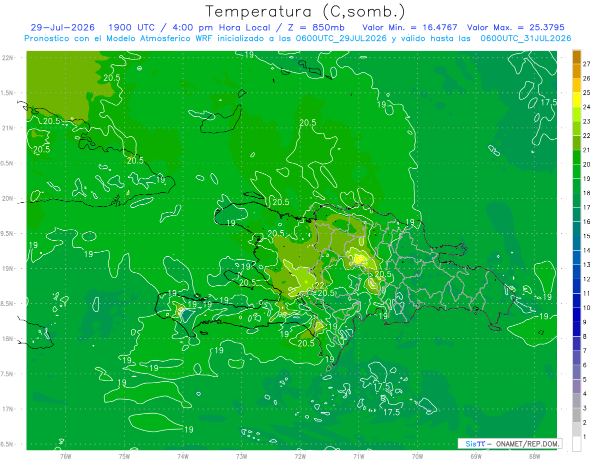Viewport: 600px width, 463px height.
Task: Click the "75W" longitude axis label
Action: (124, 456)
